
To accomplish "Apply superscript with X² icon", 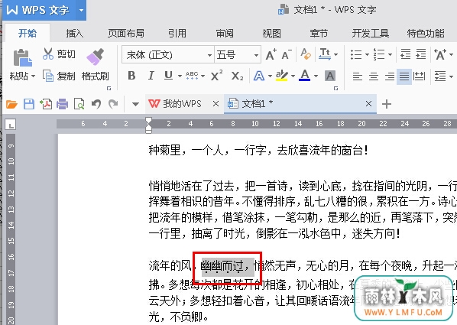I will [216, 76].
